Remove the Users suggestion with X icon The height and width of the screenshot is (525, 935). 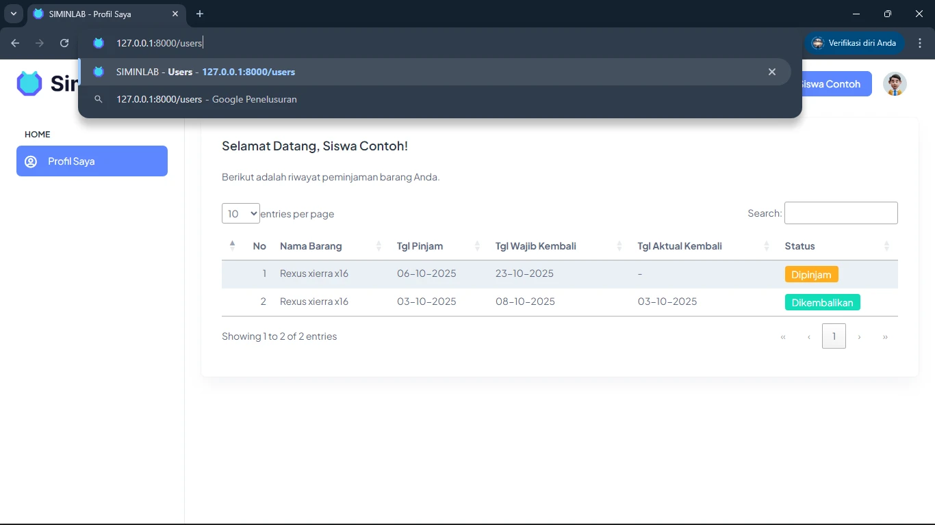[x=772, y=72]
